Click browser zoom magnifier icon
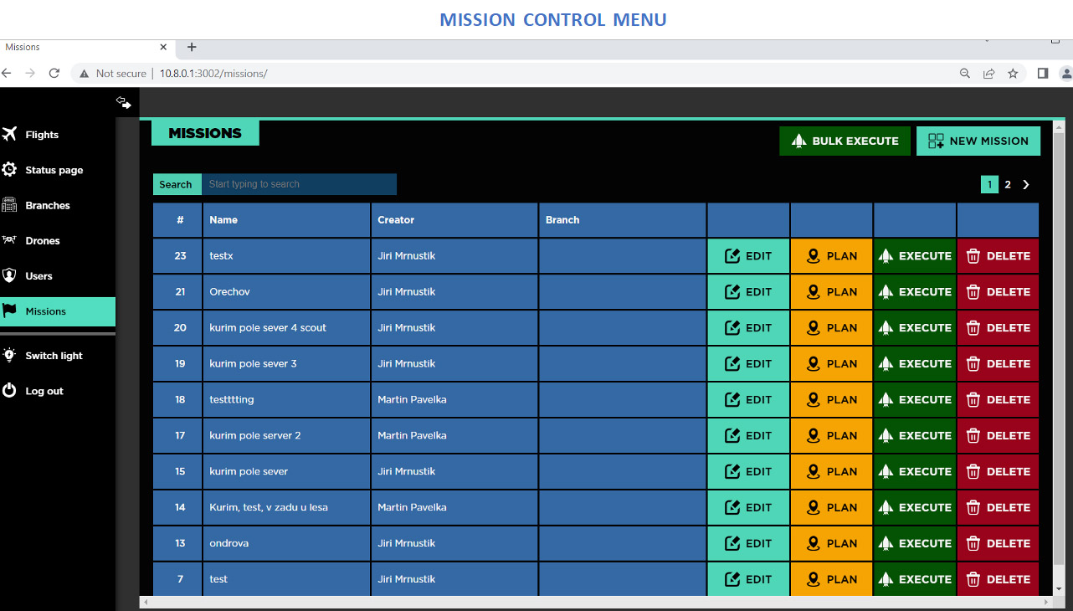 pos(965,74)
